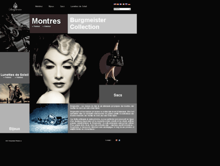The height and width of the screenshot is (166, 220).
Task: Switch language with the German flag
Action: (x=129, y=4)
